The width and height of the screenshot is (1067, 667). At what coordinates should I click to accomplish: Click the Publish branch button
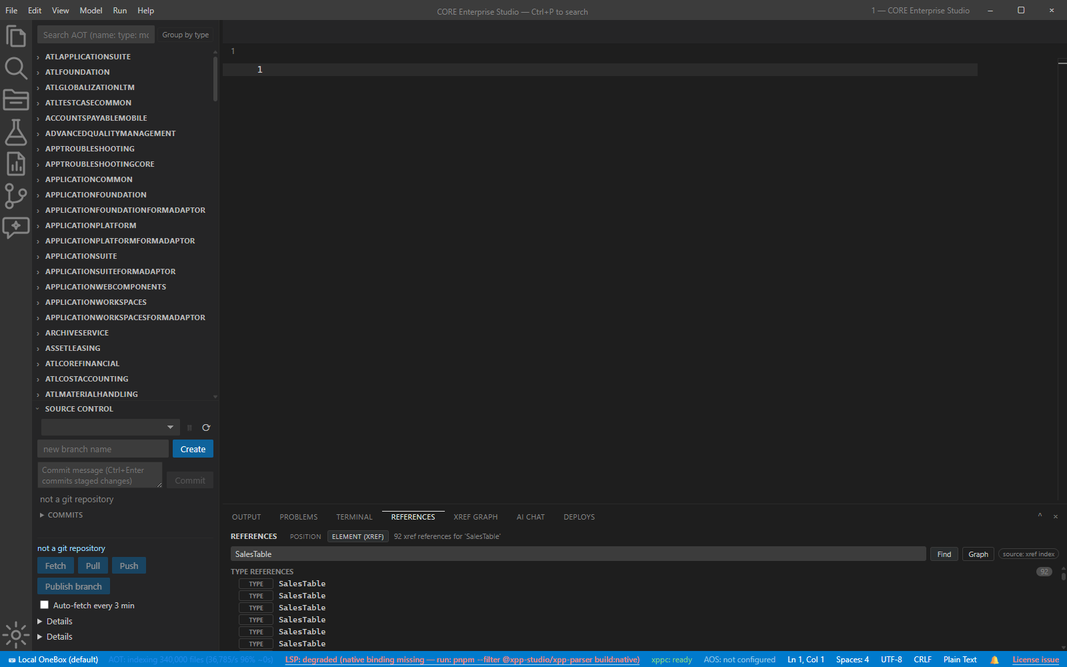pos(73,586)
